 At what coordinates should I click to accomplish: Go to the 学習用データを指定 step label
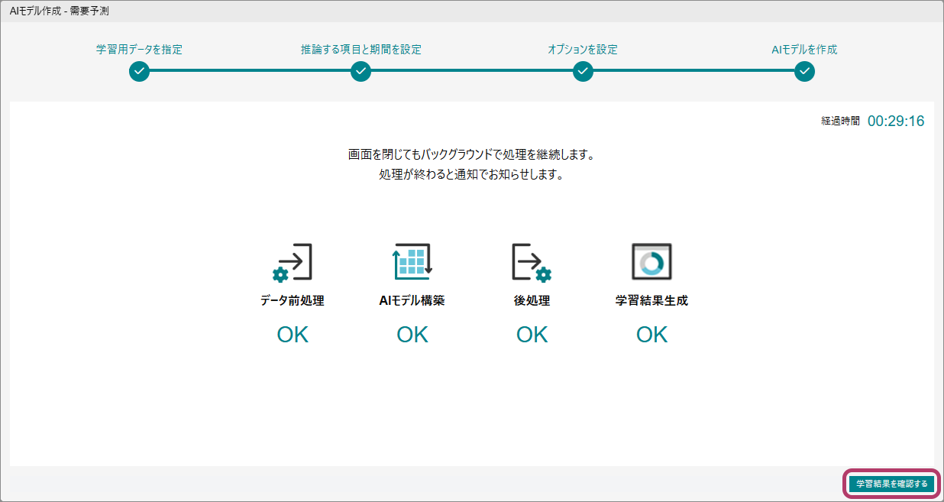pyautogui.click(x=139, y=50)
